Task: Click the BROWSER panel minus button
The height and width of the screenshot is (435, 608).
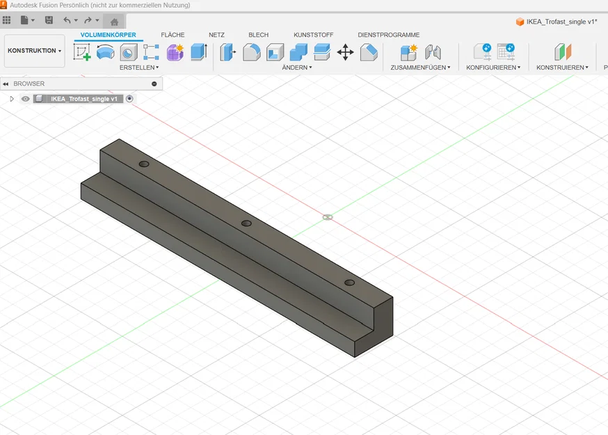Action: coord(154,84)
